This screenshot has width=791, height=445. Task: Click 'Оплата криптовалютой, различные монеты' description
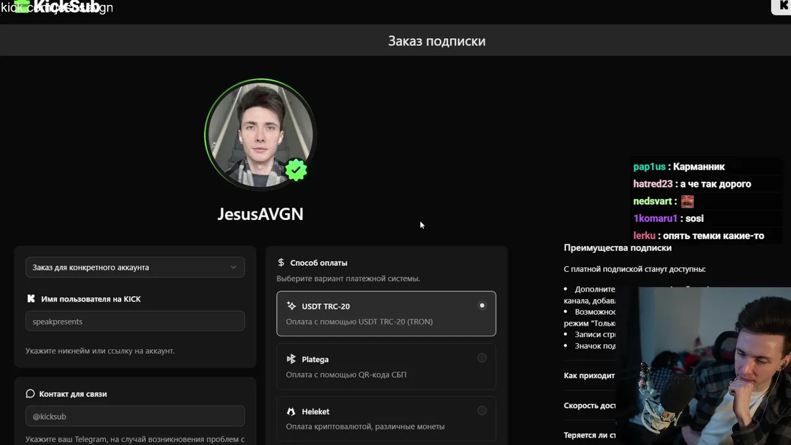(x=365, y=426)
